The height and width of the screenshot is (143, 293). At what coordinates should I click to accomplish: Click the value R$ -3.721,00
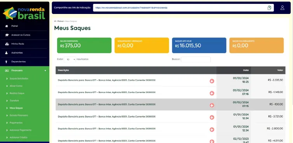(x=276, y=116)
